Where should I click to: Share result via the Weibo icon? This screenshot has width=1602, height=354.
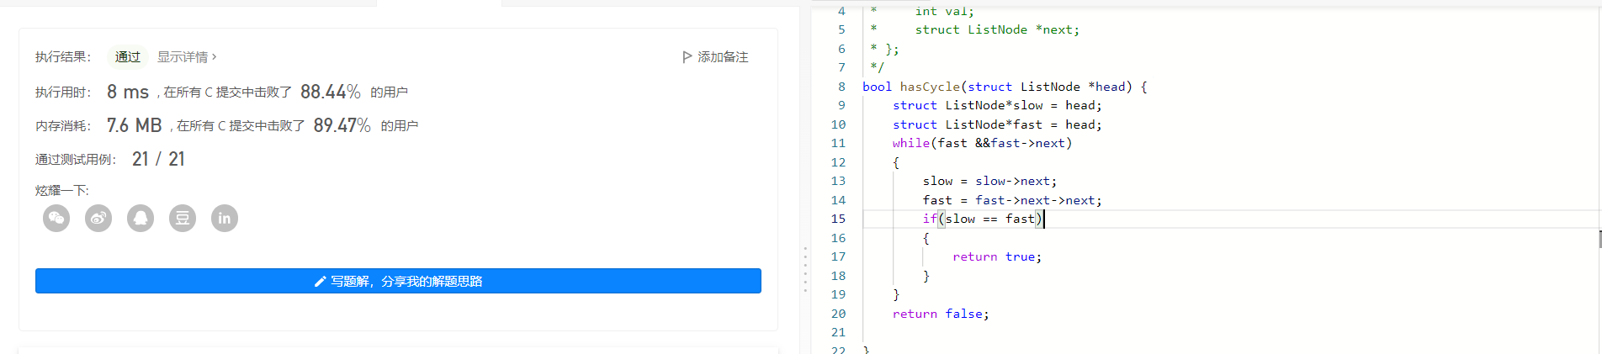click(x=98, y=219)
